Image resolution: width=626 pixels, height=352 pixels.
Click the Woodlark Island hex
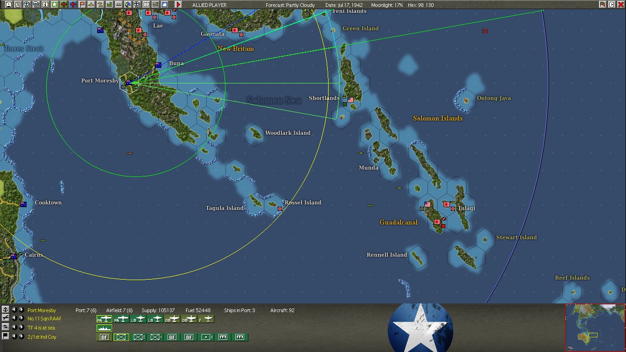(254, 135)
